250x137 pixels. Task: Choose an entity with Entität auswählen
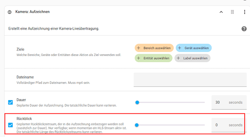[x=153, y=58]
